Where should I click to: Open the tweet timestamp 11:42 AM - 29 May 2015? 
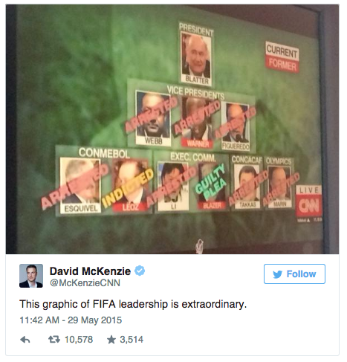click(71, 320)
